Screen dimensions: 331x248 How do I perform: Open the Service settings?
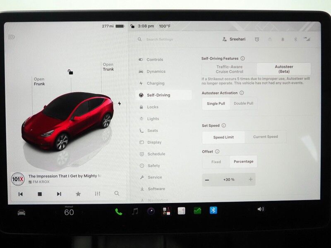tap(151, 177)
